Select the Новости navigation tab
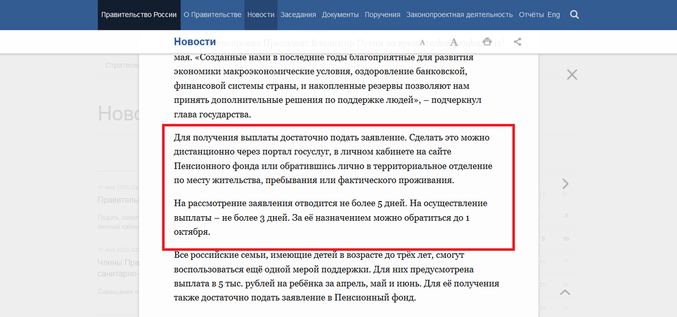677x317 pixels. point(261,15)
